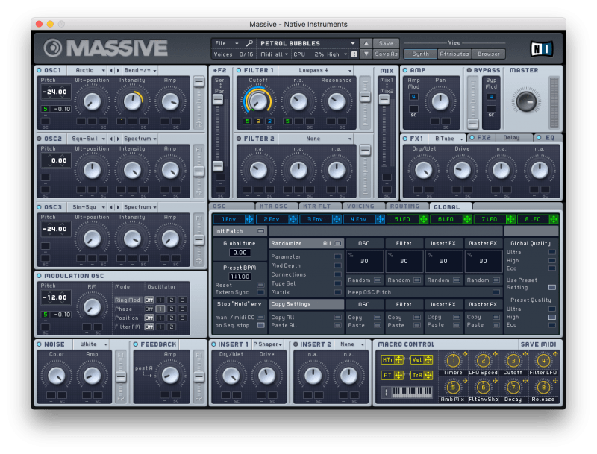Viewport: 597px width, 454px height.
Task: Toggle Feedback section power button
Action: click(x=136, y=344)
